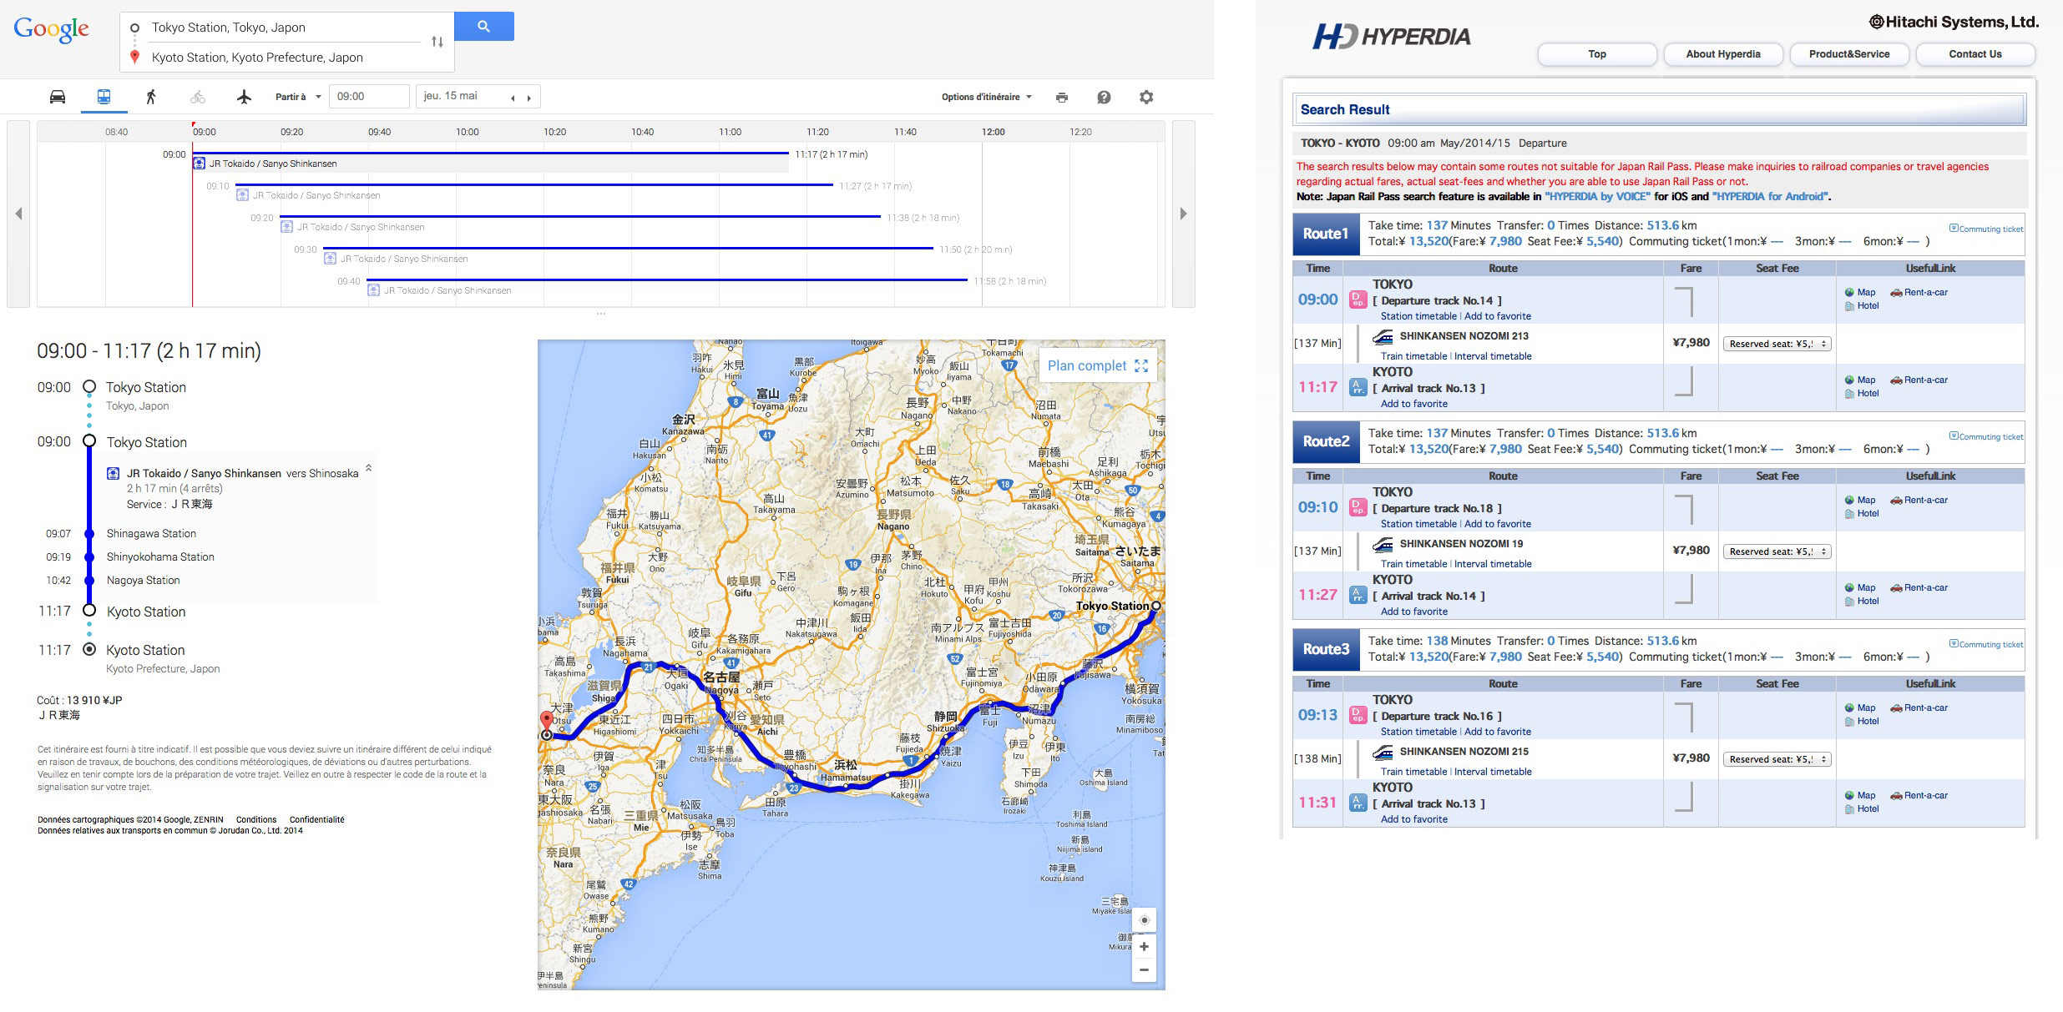2063x1012 pixels.
Task: Collapse the JR Tokaido stops list chevron
Action: click(x=368, y=468)
